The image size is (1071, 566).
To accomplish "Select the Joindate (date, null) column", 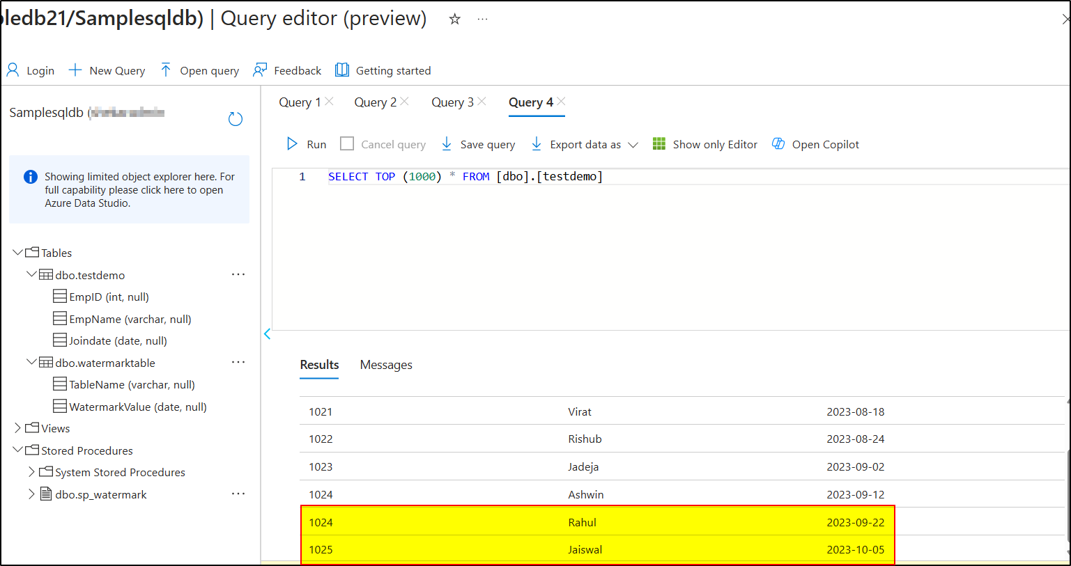I will [118, 340].
